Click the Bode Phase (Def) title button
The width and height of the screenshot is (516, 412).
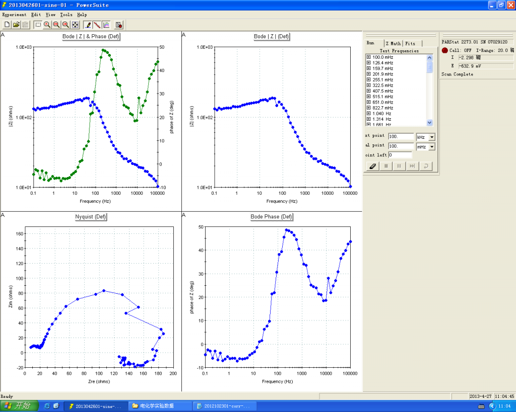272,217
